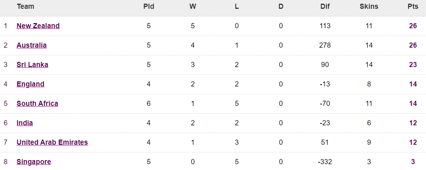This screenshot has width=426, height=170.
Task: Open the England team link
Action: 31,84
